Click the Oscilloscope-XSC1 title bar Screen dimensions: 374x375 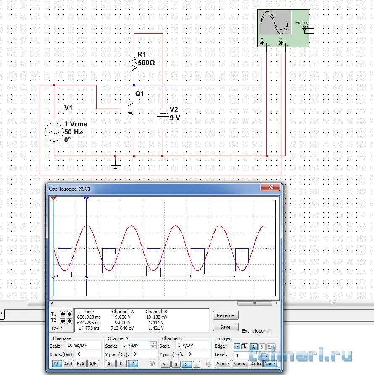(153, 189)
